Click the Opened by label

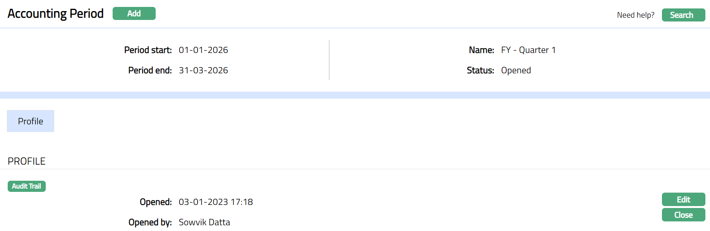150,222
